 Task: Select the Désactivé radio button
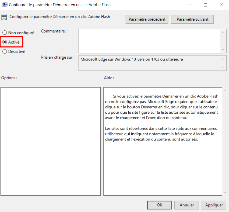[x=5, y=52]
